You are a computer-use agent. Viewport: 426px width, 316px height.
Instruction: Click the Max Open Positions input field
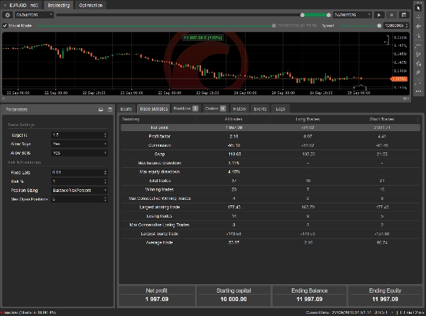[x=77, y=199]
